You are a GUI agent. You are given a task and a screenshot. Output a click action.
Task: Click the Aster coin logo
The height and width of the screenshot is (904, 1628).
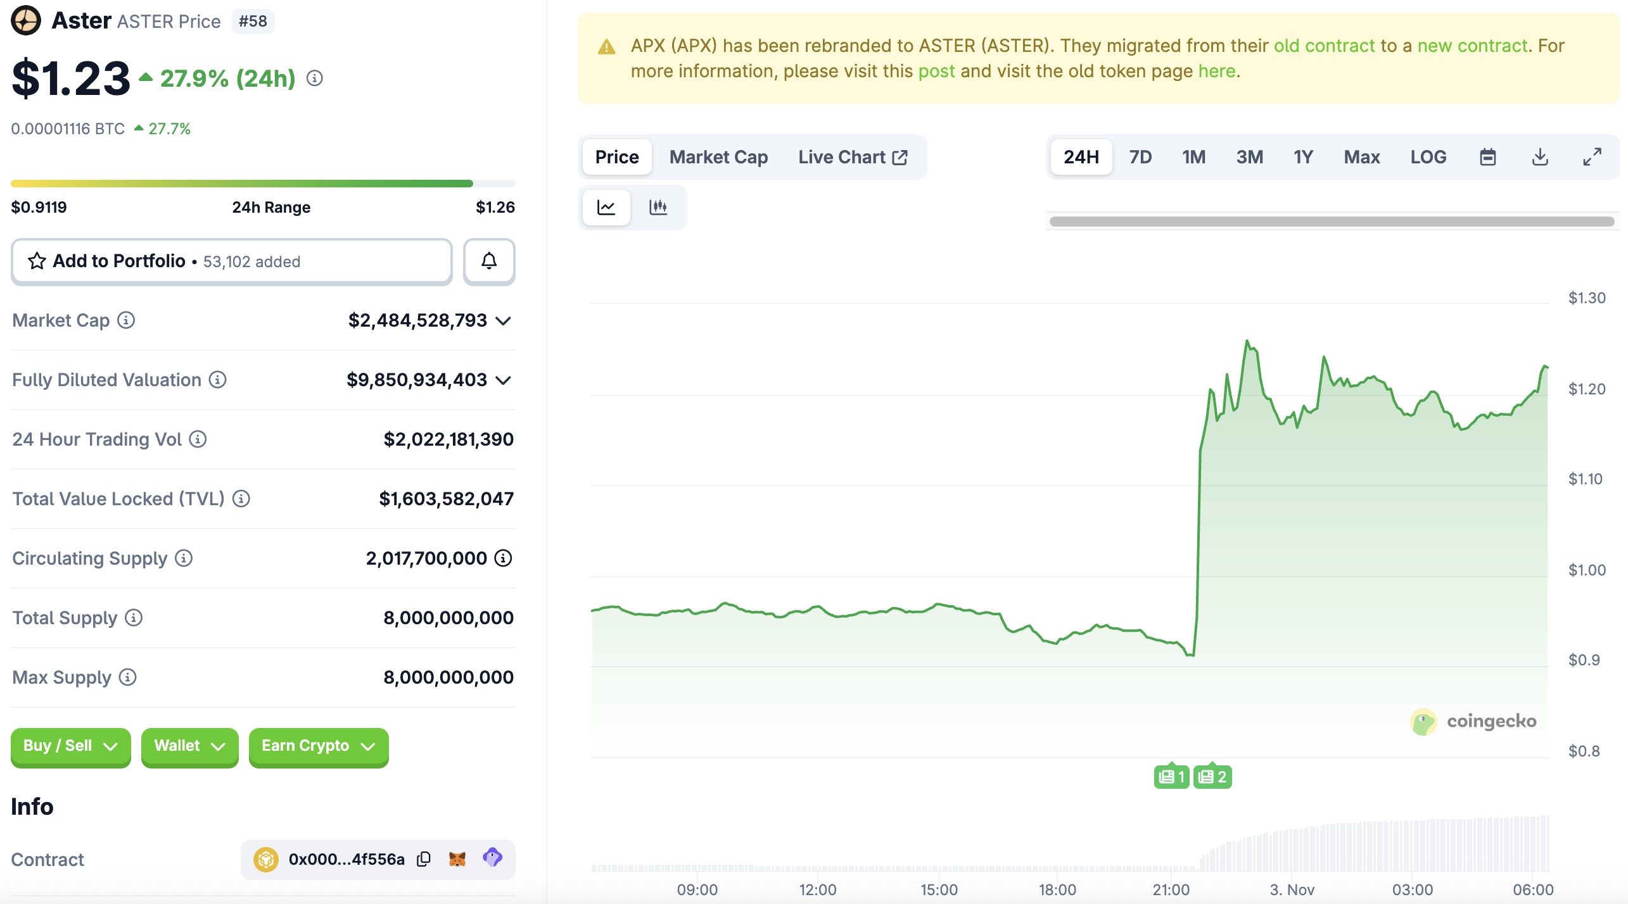(26, 20)
